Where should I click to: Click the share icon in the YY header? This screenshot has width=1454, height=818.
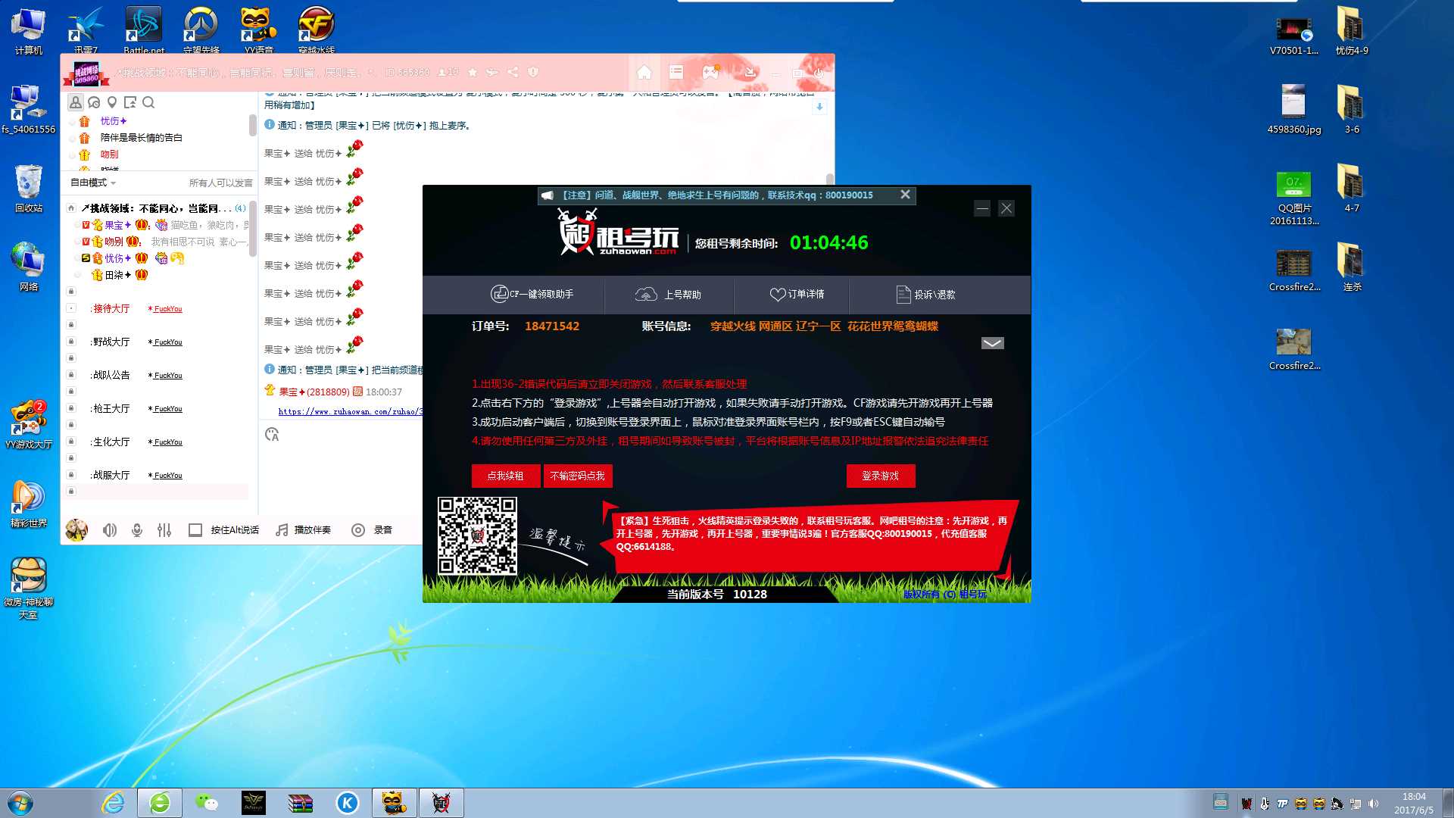pyautogui.click(x=513, y=72)
